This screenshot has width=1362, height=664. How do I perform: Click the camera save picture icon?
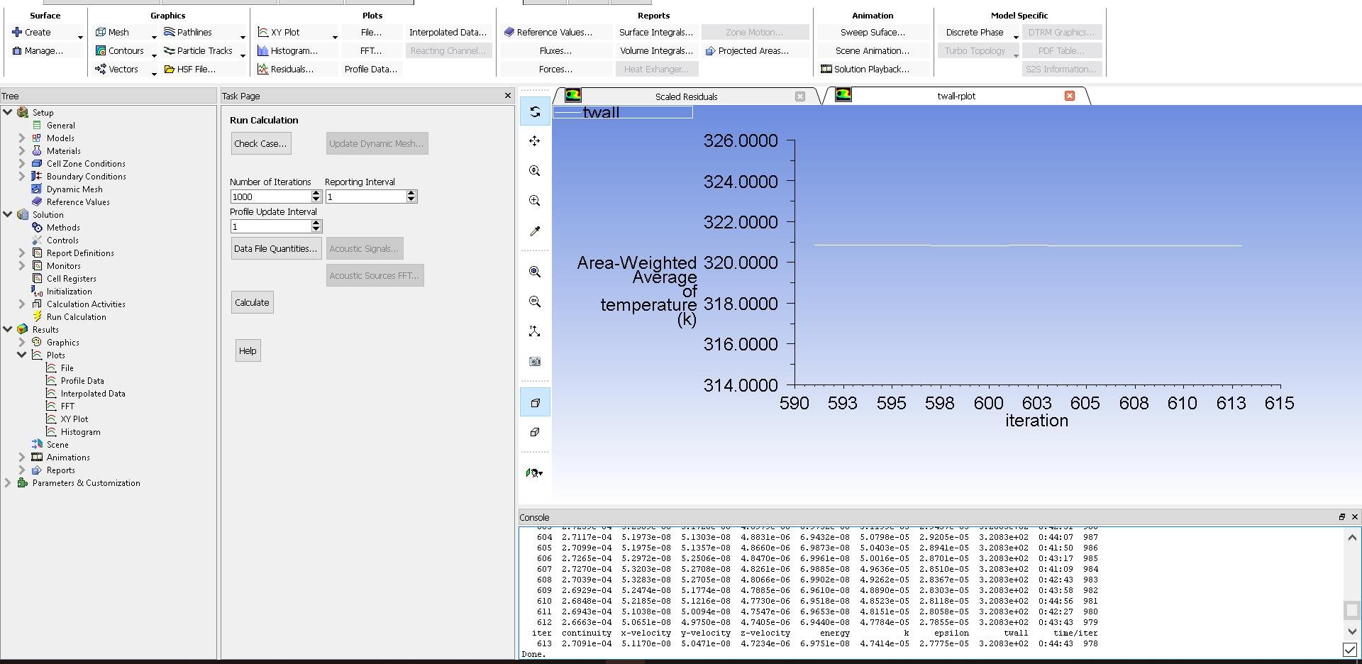(x=535, y=361)
